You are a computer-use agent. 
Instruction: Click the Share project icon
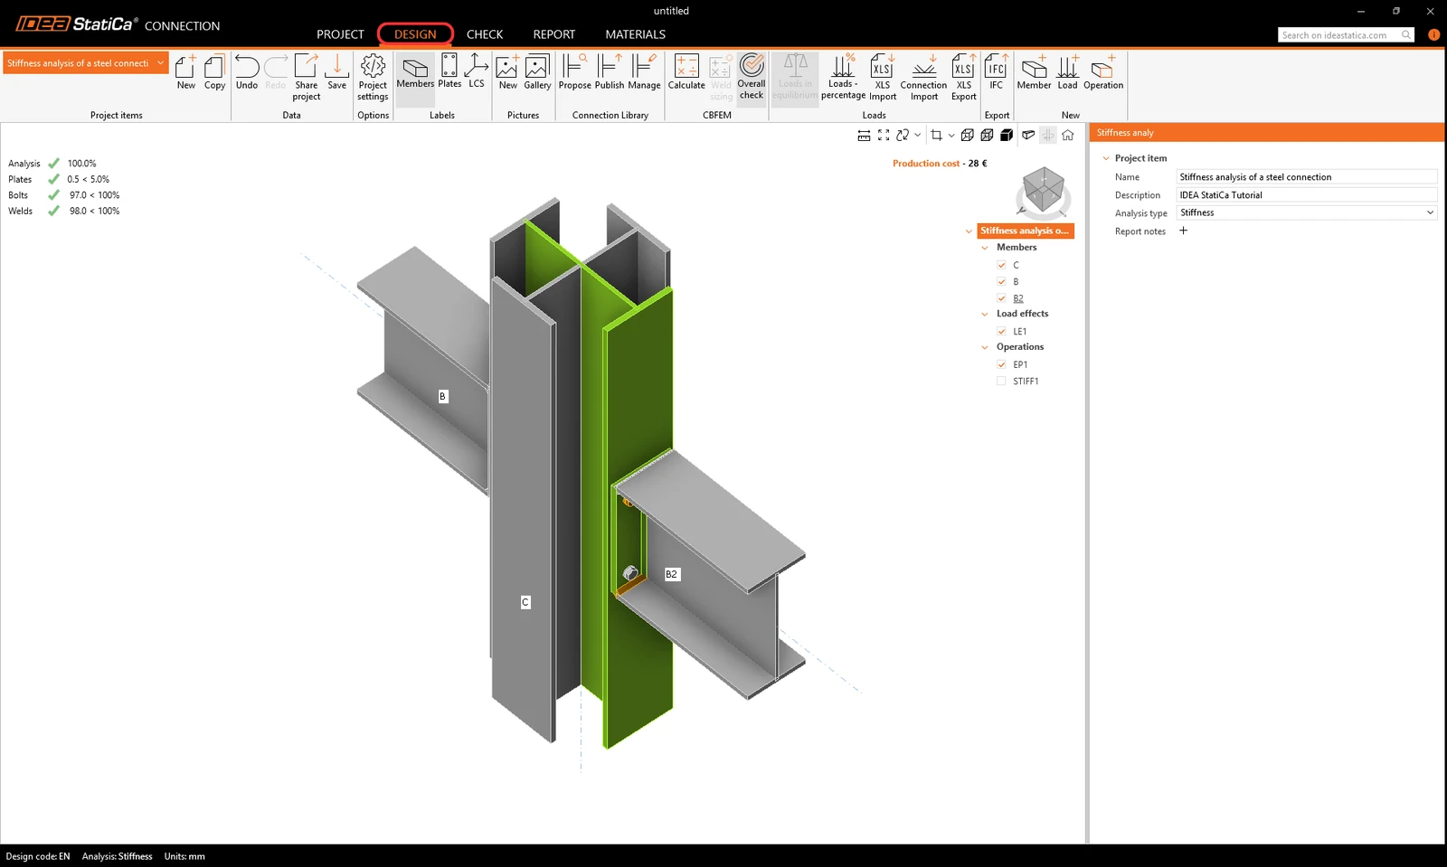click(307, 77)
